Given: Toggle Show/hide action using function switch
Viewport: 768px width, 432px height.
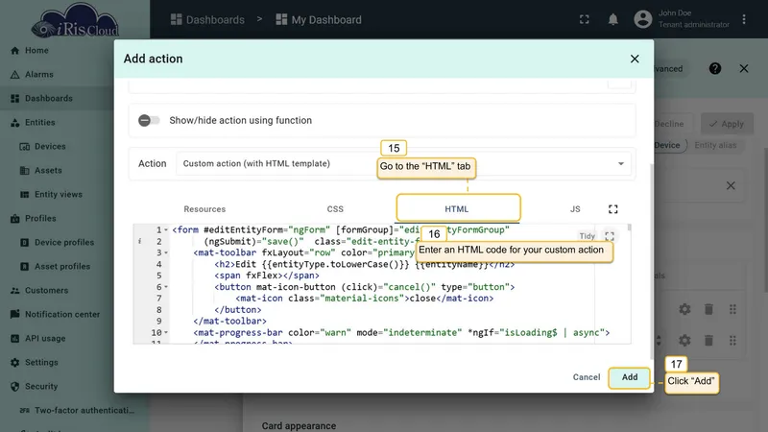Looking at the screenshot, I should coord(149,121).
